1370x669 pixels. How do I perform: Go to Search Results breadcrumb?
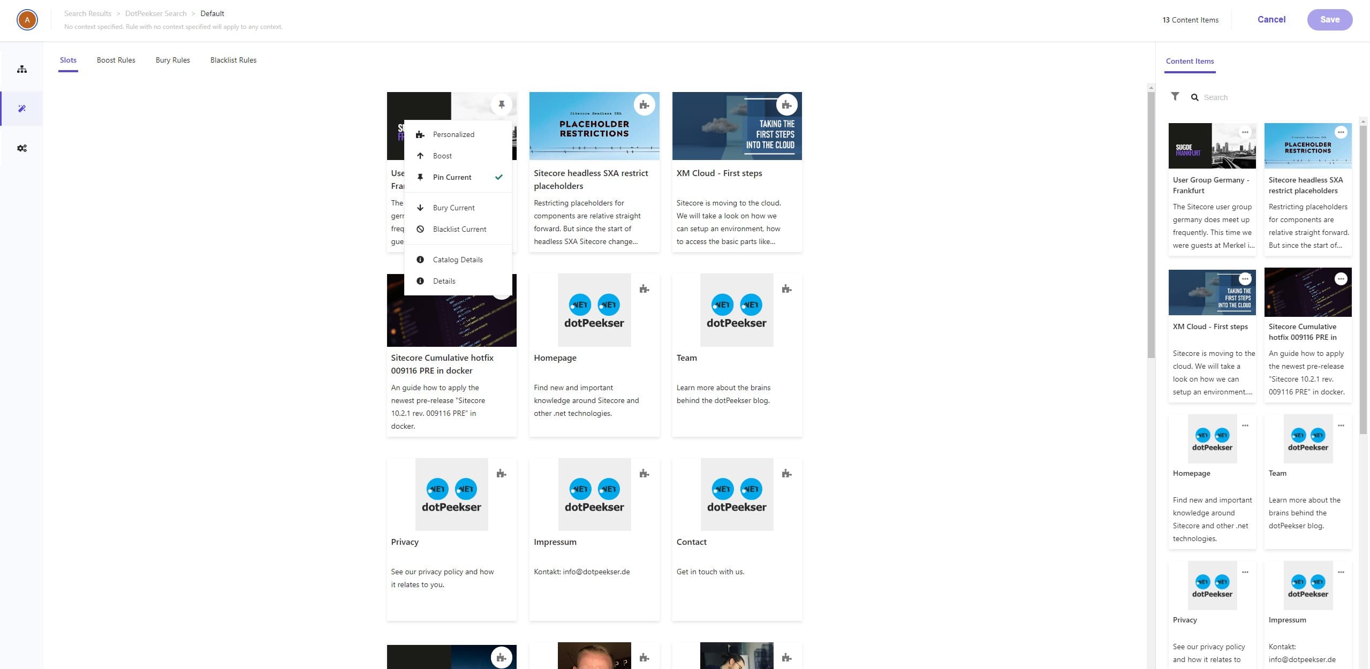(88, 13)
